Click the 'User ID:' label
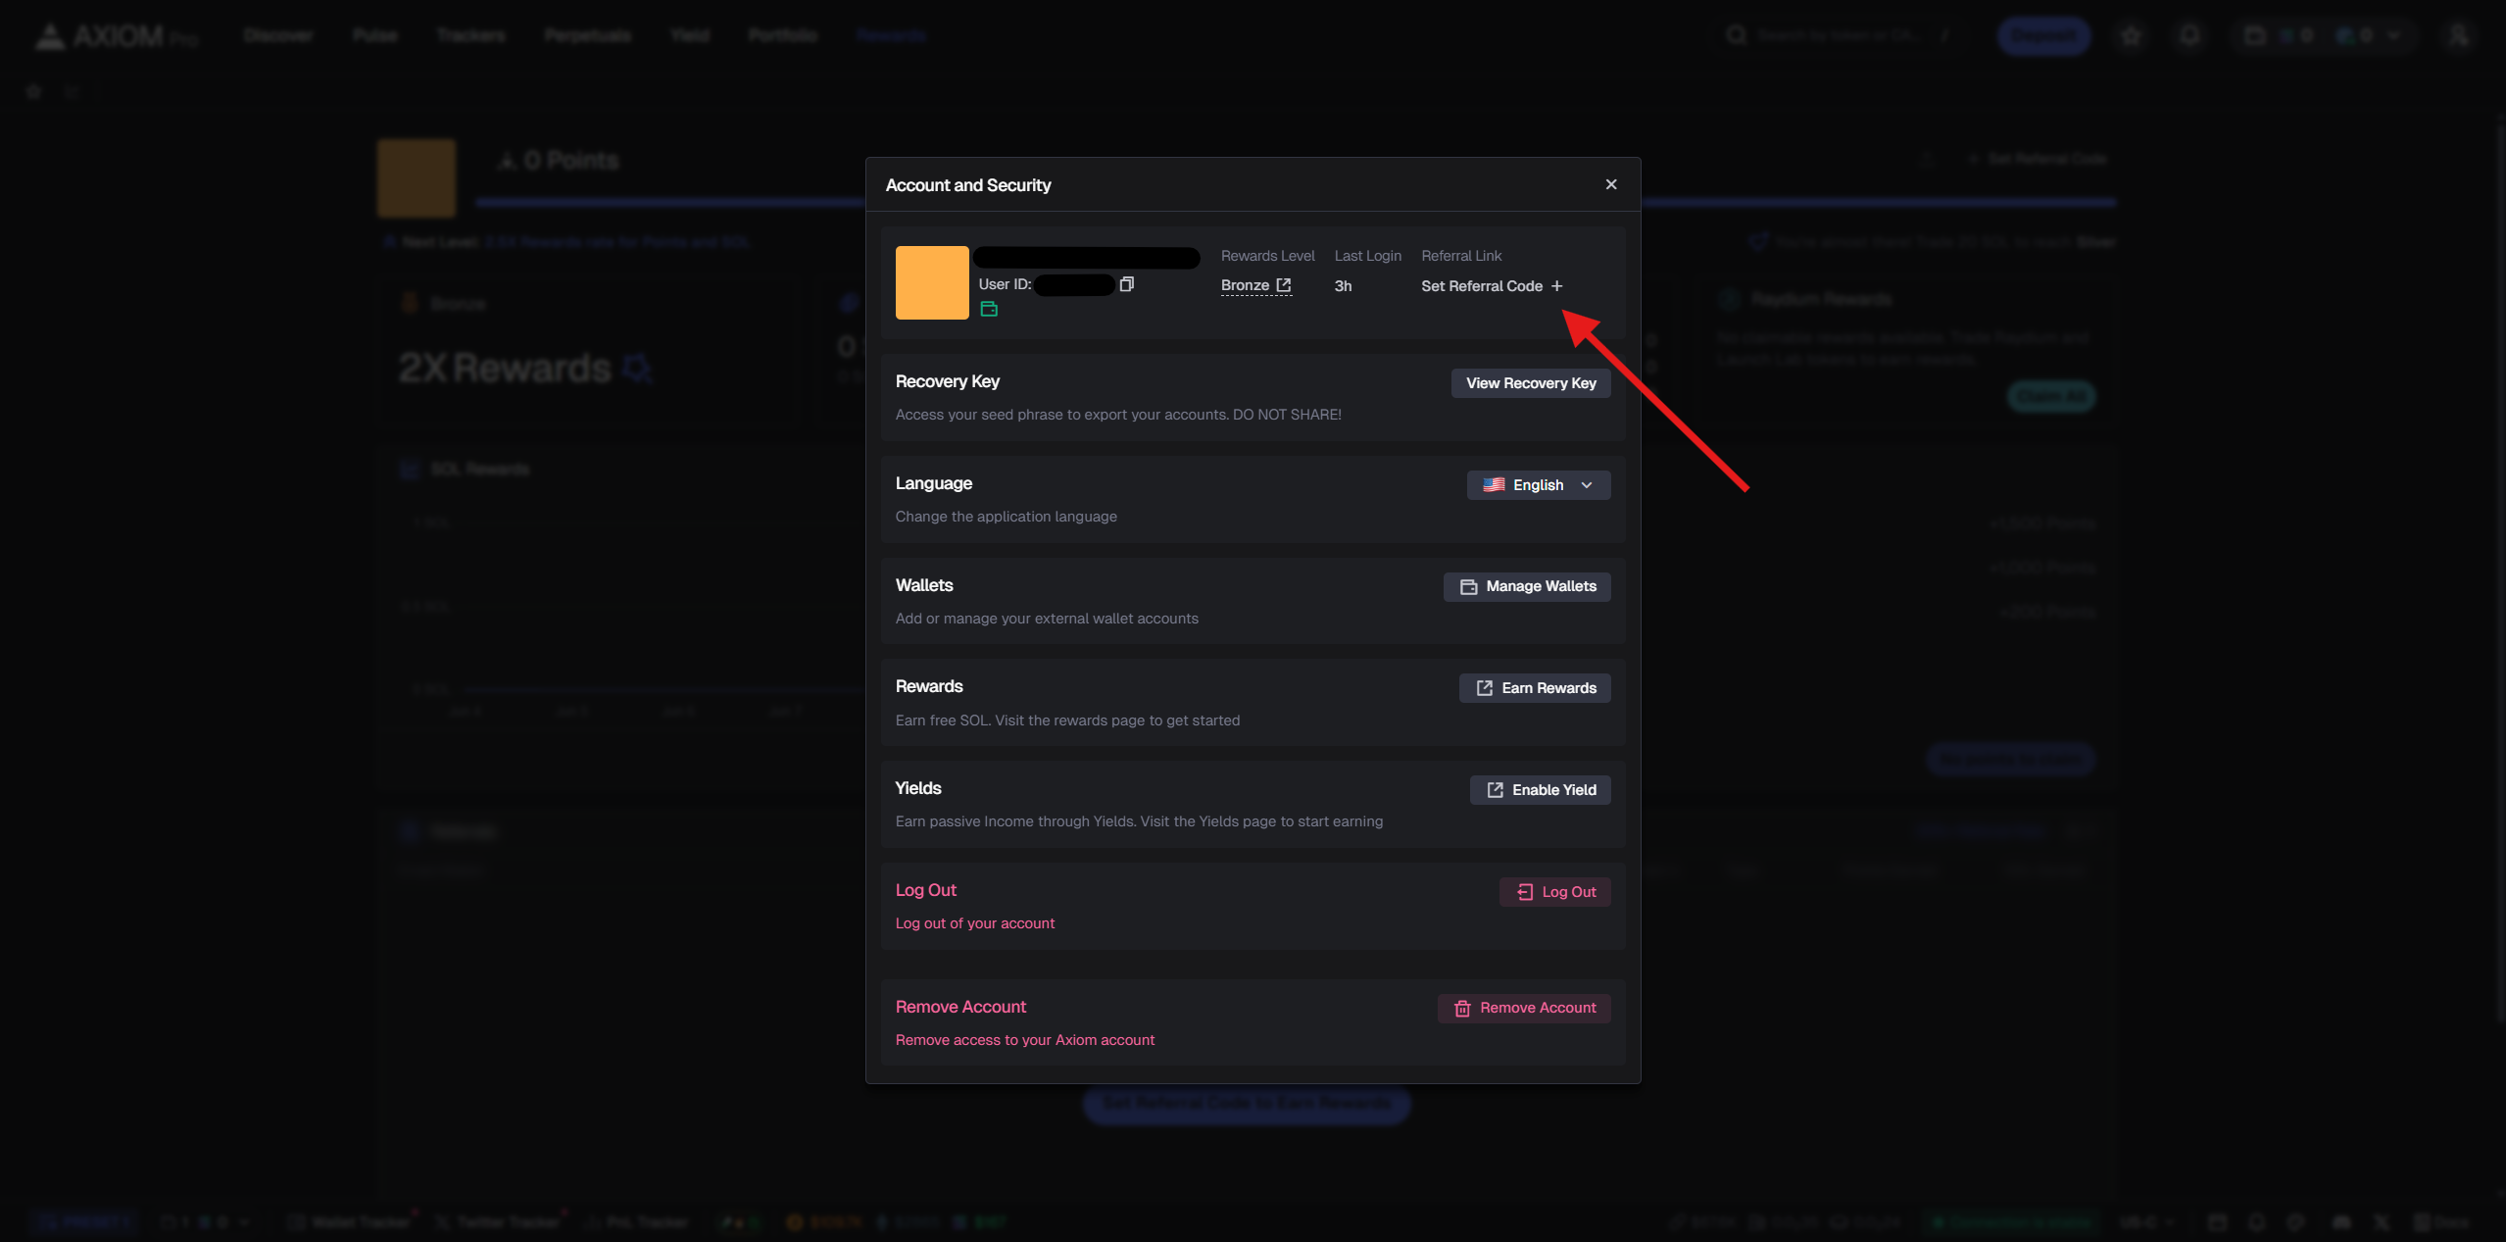The height and width of the screenshot is (1242, 2506). point(1004,284)
